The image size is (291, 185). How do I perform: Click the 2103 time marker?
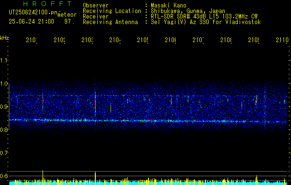(x=87, y=40)
